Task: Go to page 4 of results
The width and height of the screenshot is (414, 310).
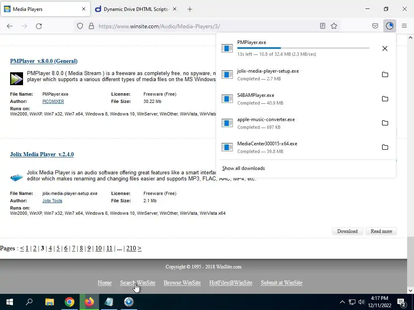Action: click(x=50, y=248)
